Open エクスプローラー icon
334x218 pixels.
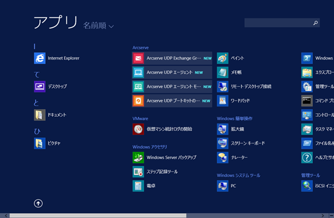[x=307, y=72]
